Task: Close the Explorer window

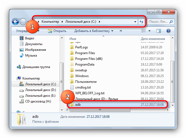Action: click(168, 12)
